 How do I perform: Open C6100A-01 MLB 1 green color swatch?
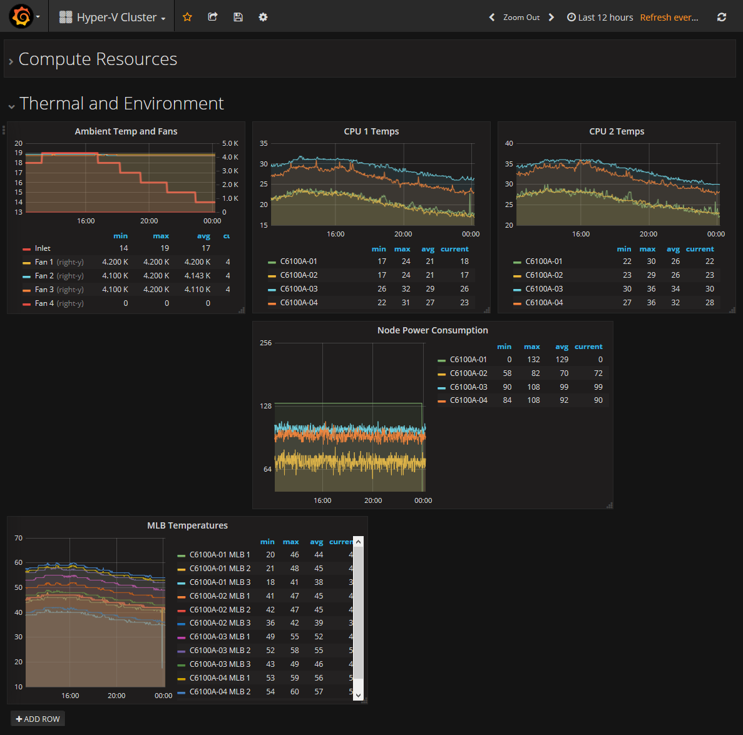(x=181, y=555)
